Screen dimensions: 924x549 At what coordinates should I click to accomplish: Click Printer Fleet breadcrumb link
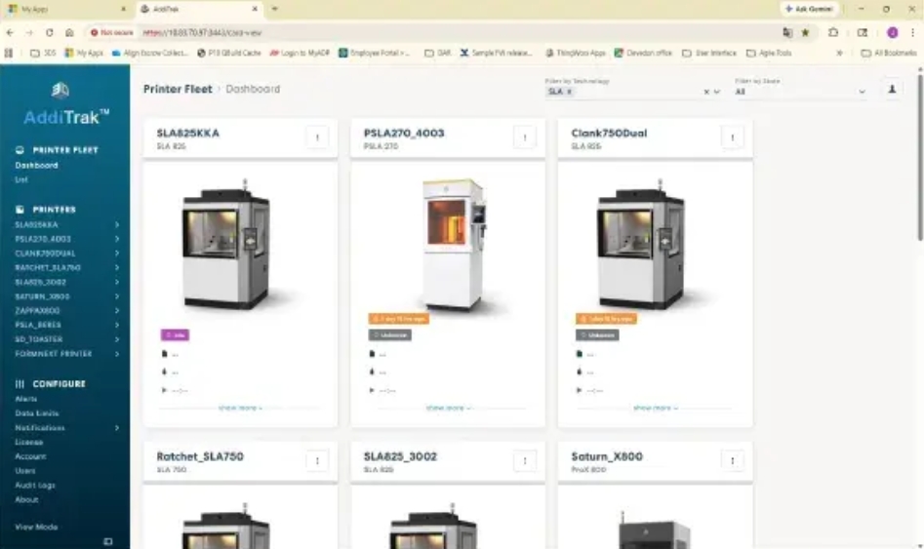click(x=178, y=89)
